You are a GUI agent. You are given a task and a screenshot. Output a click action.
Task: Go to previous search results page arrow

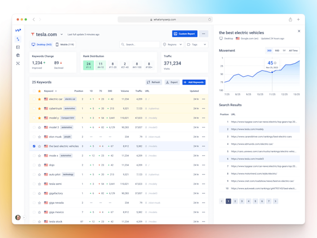coord(221,201)
